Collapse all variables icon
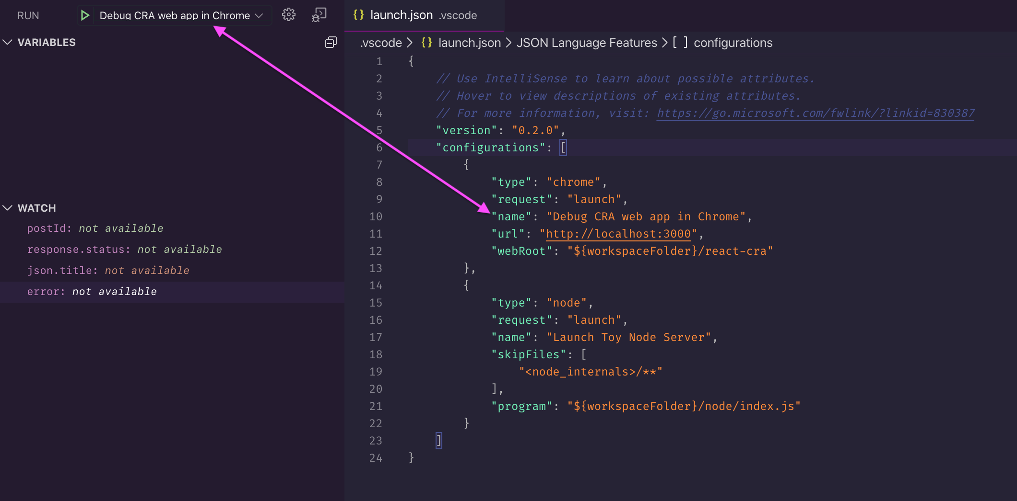1017x501 pixels. [331, 43]
